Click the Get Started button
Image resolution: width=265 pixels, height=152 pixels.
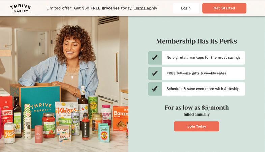coord(224,8)
